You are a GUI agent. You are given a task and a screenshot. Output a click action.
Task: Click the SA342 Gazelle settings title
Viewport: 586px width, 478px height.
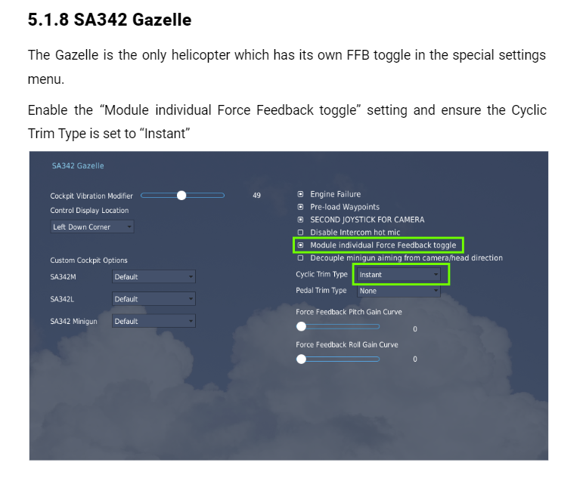pyautogui.click(x=78, y=166)
